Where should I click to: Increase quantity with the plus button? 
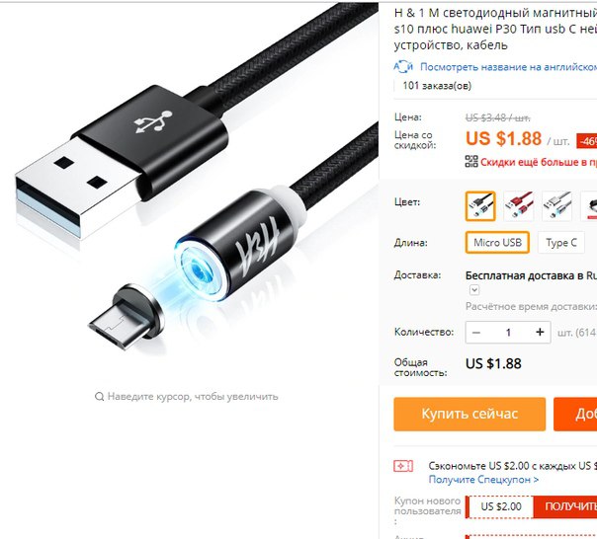[540, 332]
